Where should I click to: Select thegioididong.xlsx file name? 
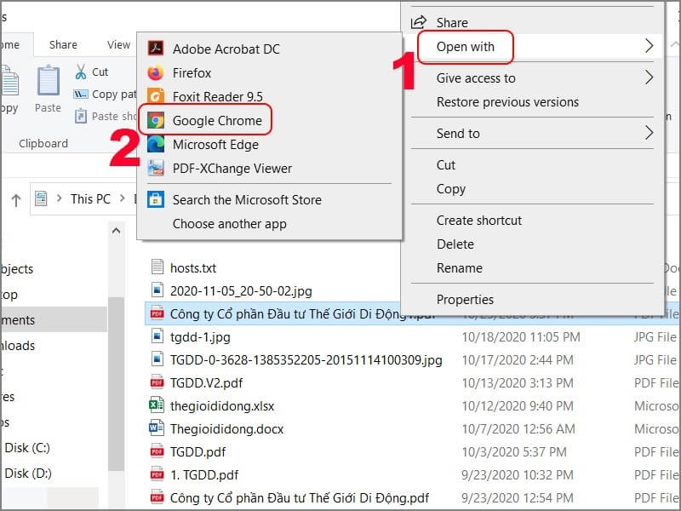pos(222,406)
